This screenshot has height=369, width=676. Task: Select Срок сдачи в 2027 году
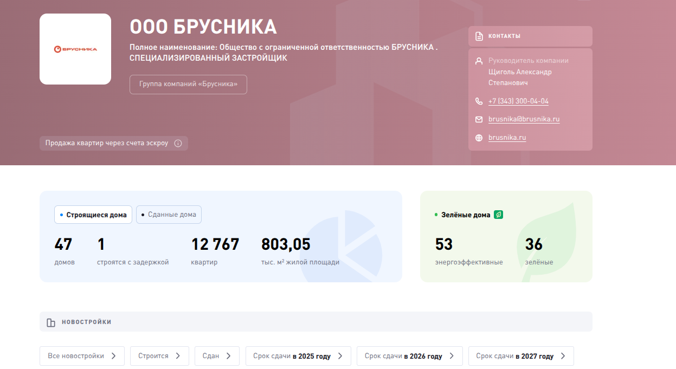click(520, 356)
